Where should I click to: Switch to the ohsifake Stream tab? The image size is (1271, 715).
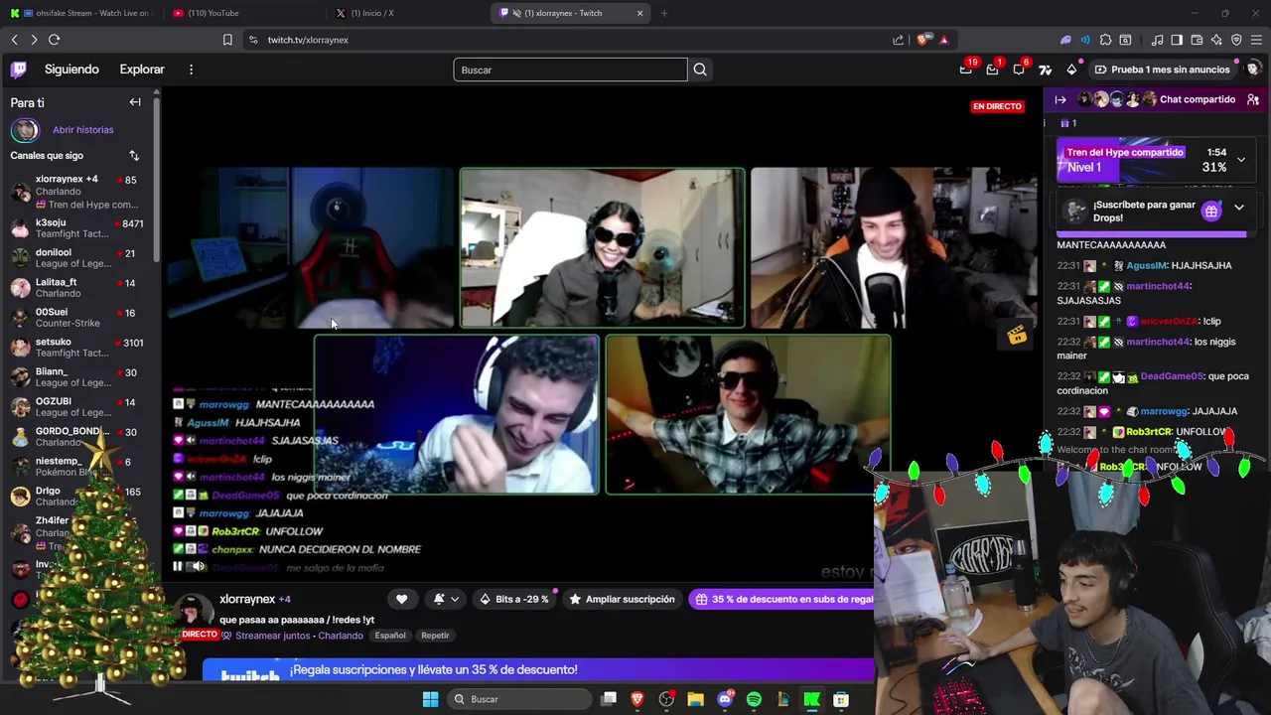coord(81,13)
